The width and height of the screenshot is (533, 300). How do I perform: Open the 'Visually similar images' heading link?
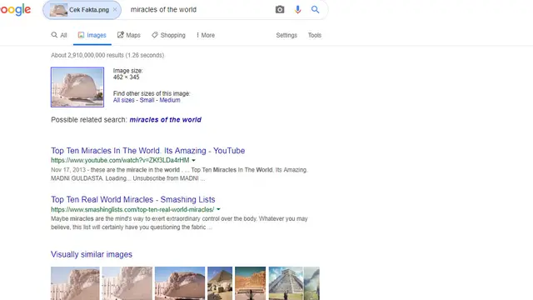point(92,254)
